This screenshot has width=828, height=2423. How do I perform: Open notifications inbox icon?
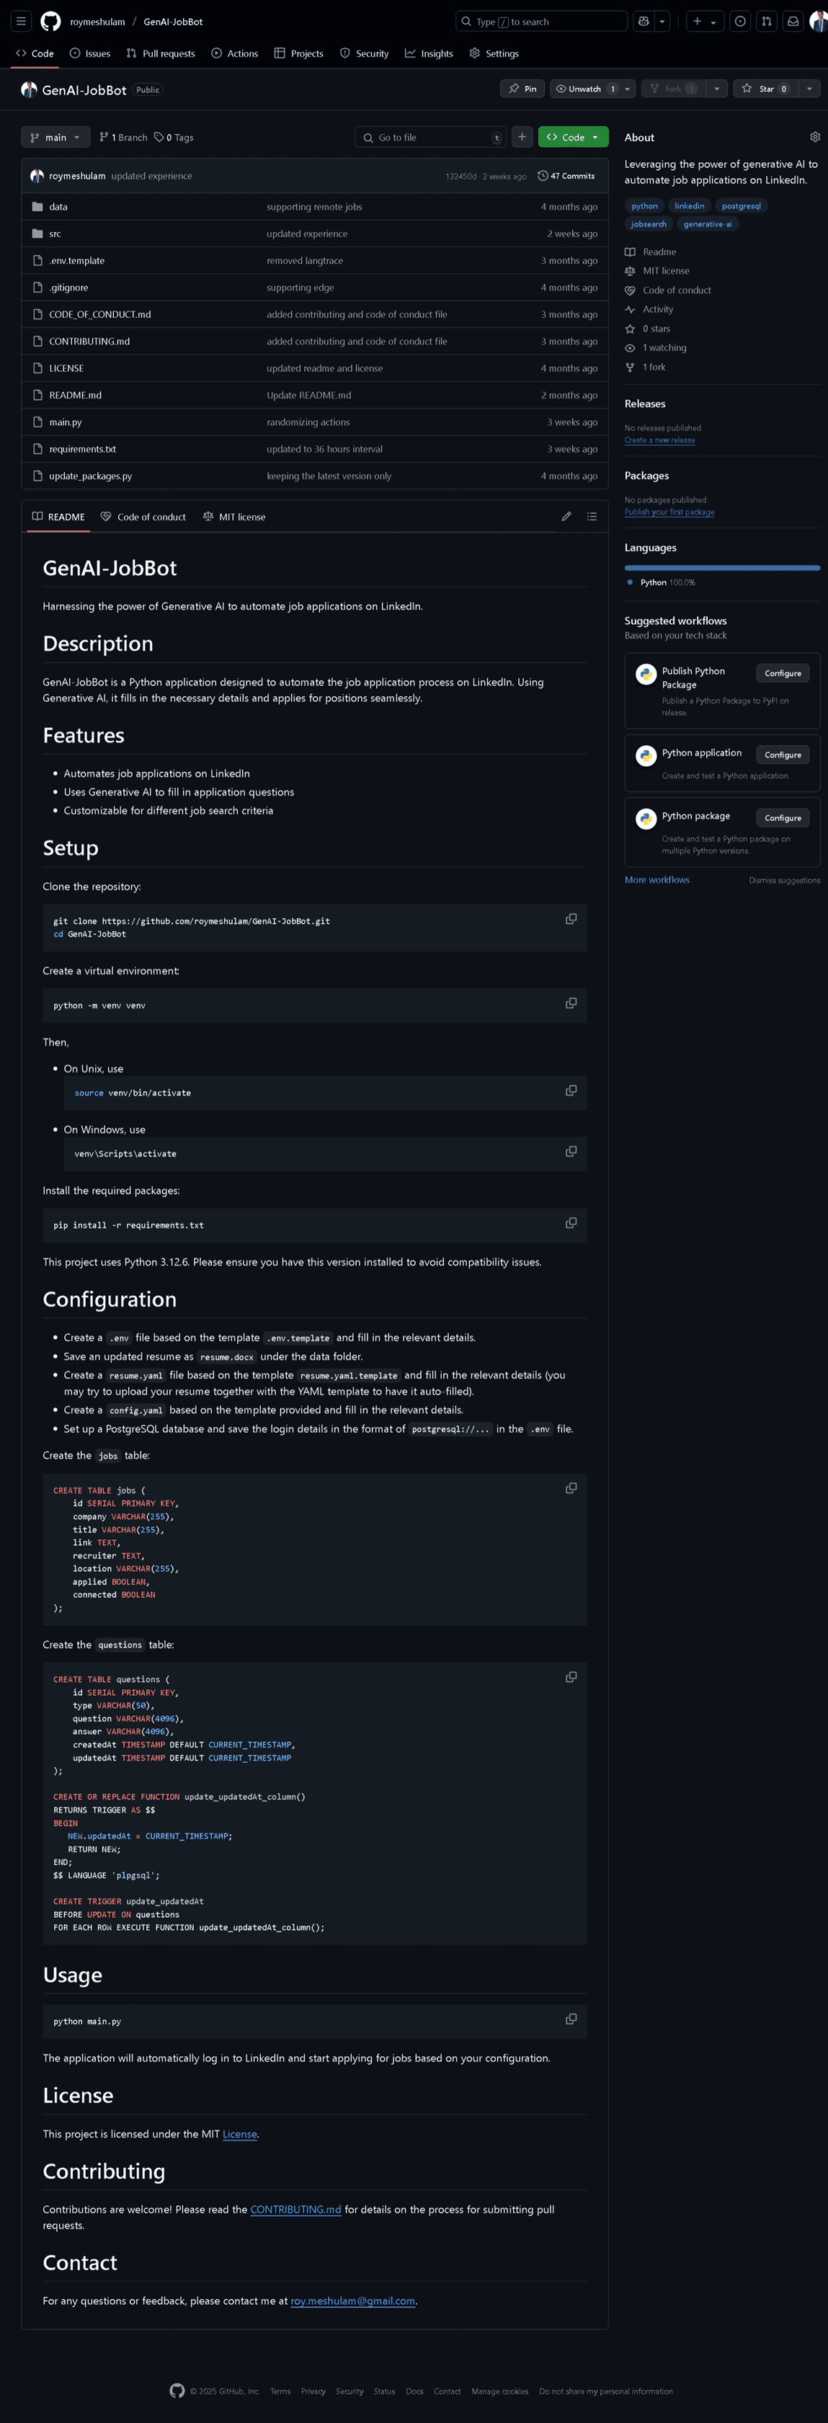pos(793,21)
